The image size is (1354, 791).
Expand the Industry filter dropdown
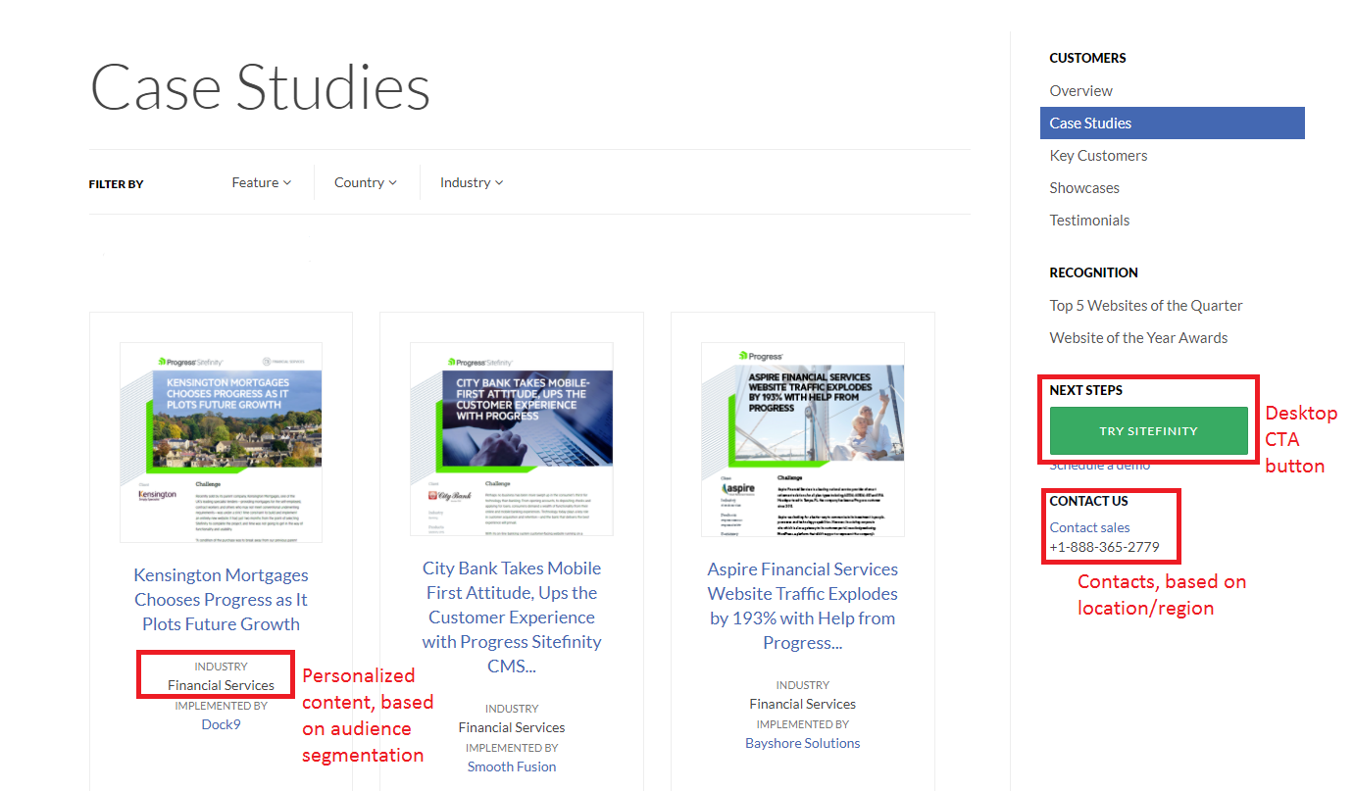pyautogui.click(x=471, y=182)
